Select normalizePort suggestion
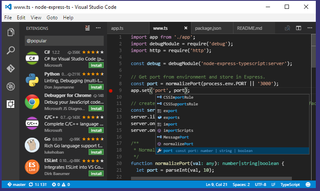Image resolution: width=320 pixels, height=191 pixels. coord(233,144)
